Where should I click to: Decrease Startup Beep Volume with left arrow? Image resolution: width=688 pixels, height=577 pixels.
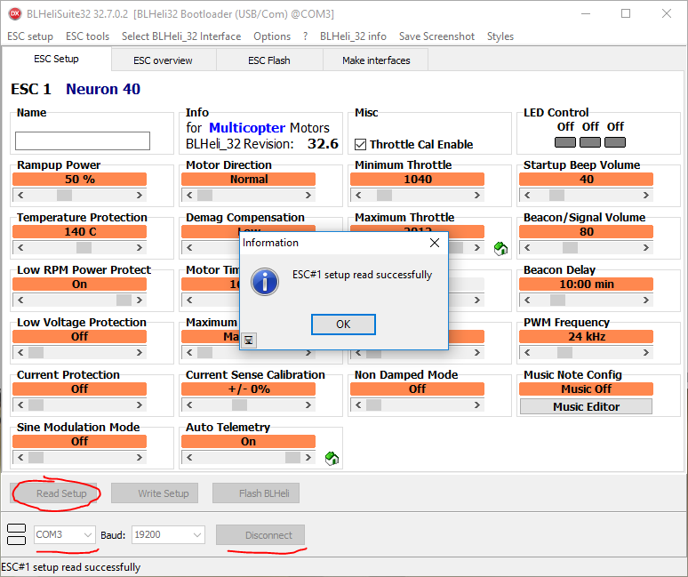click(527, 196)
